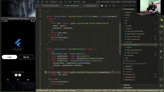Click the notifications icon at status bar end
164x92 pixels.
tap(161, 90)
